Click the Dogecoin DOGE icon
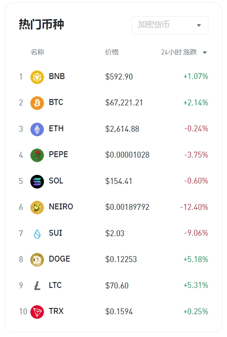Viewport: 227px width, 337px height. pos(37,260)
